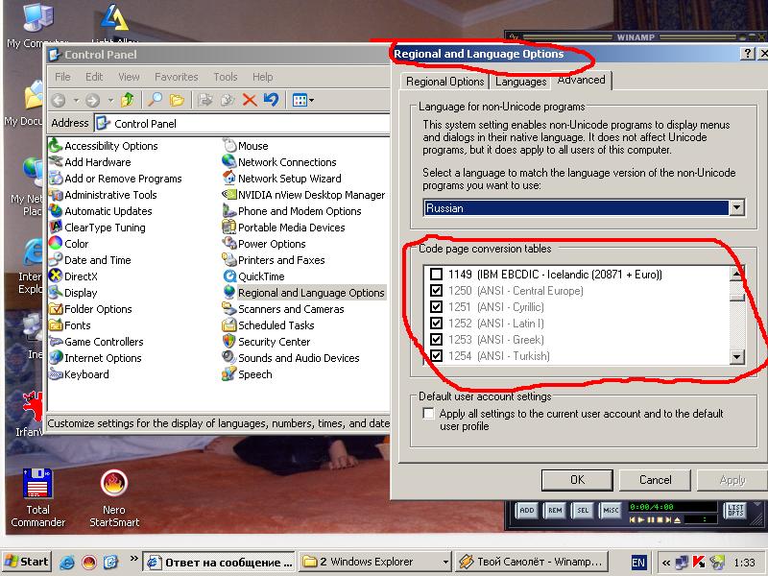Open Total Commander desktop shortcut
The image size is (768, 576).
point(37,498)
